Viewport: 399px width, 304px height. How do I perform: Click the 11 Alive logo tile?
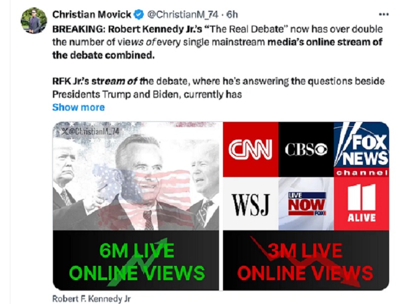coord(361,203)
